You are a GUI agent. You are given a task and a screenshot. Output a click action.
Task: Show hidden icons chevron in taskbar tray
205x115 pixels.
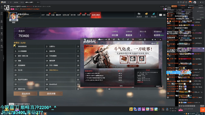pos(184,114)
